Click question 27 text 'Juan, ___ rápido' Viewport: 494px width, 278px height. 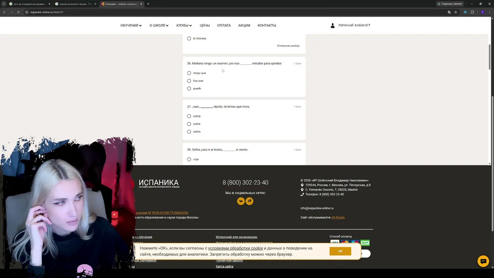point(218,107)
